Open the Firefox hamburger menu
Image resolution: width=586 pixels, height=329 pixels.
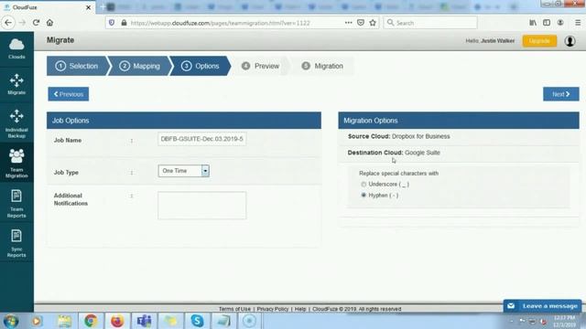(x=578, y=23)
